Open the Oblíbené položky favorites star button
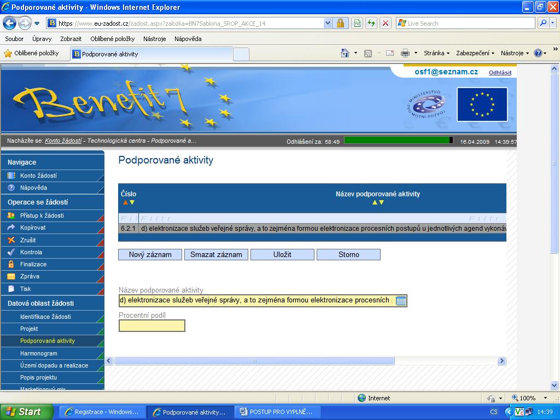This screenshot has height=420, width=560. coord(31,54)
